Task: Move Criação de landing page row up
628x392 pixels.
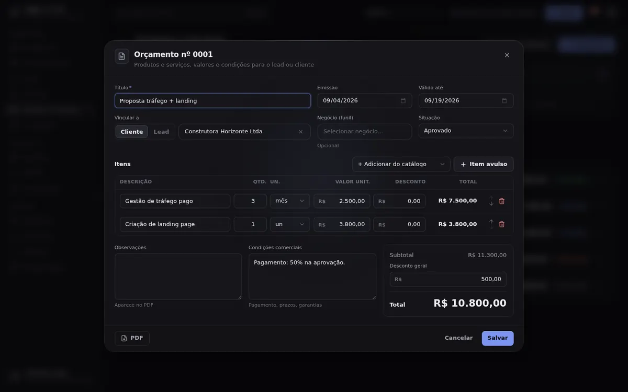Action: coord(491,221)
